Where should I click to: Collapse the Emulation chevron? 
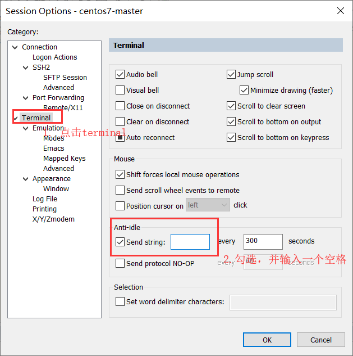(x=26, y=128)
